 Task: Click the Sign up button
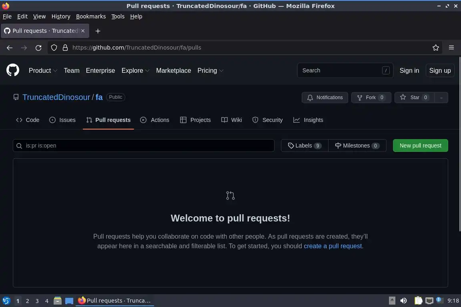click(440, 70)
